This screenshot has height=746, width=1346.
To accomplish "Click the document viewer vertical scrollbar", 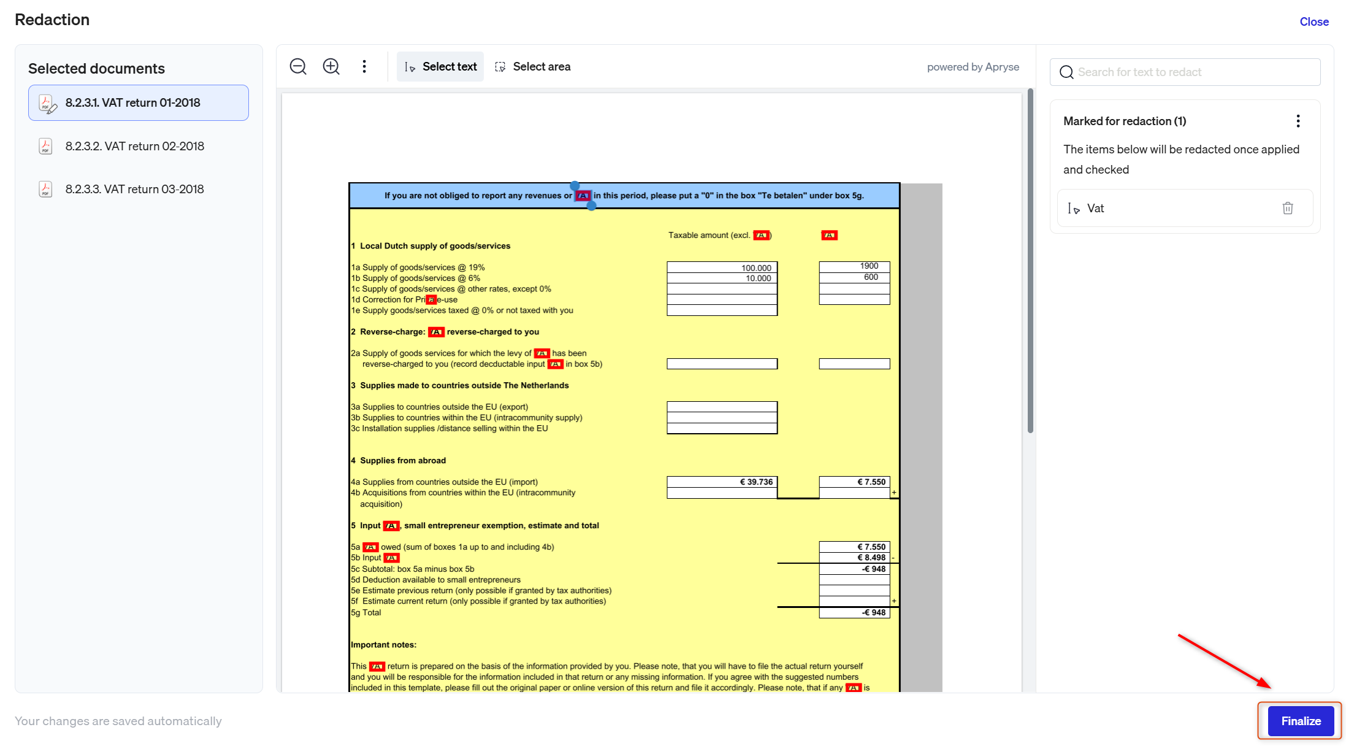I will (x=1030, y=261).
